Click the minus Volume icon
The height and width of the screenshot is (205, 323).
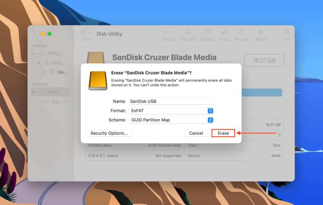click(173, 32)
